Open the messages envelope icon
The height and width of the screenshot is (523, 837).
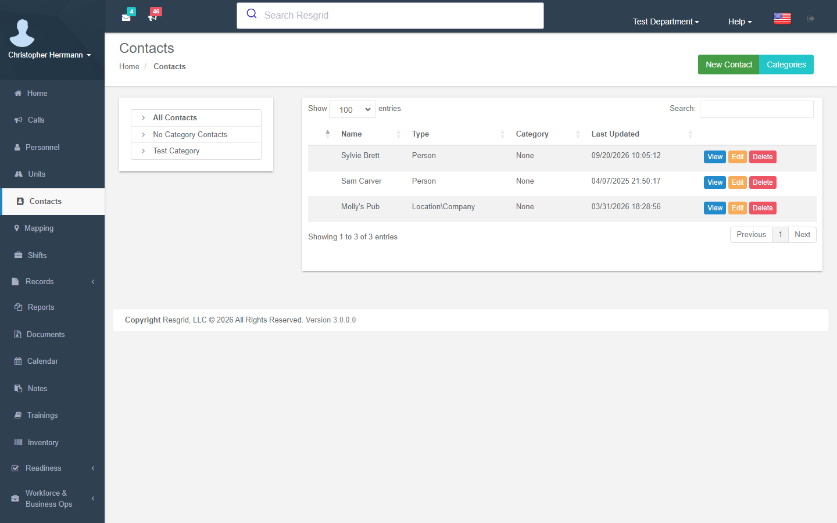[126, 17]
